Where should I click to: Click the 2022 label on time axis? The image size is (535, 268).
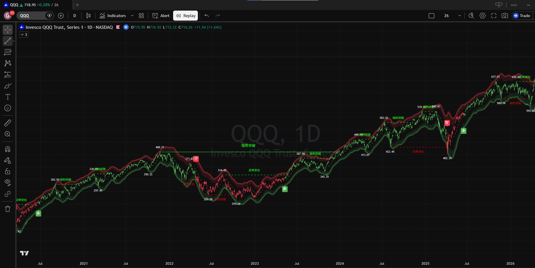(x=169, y=263)
